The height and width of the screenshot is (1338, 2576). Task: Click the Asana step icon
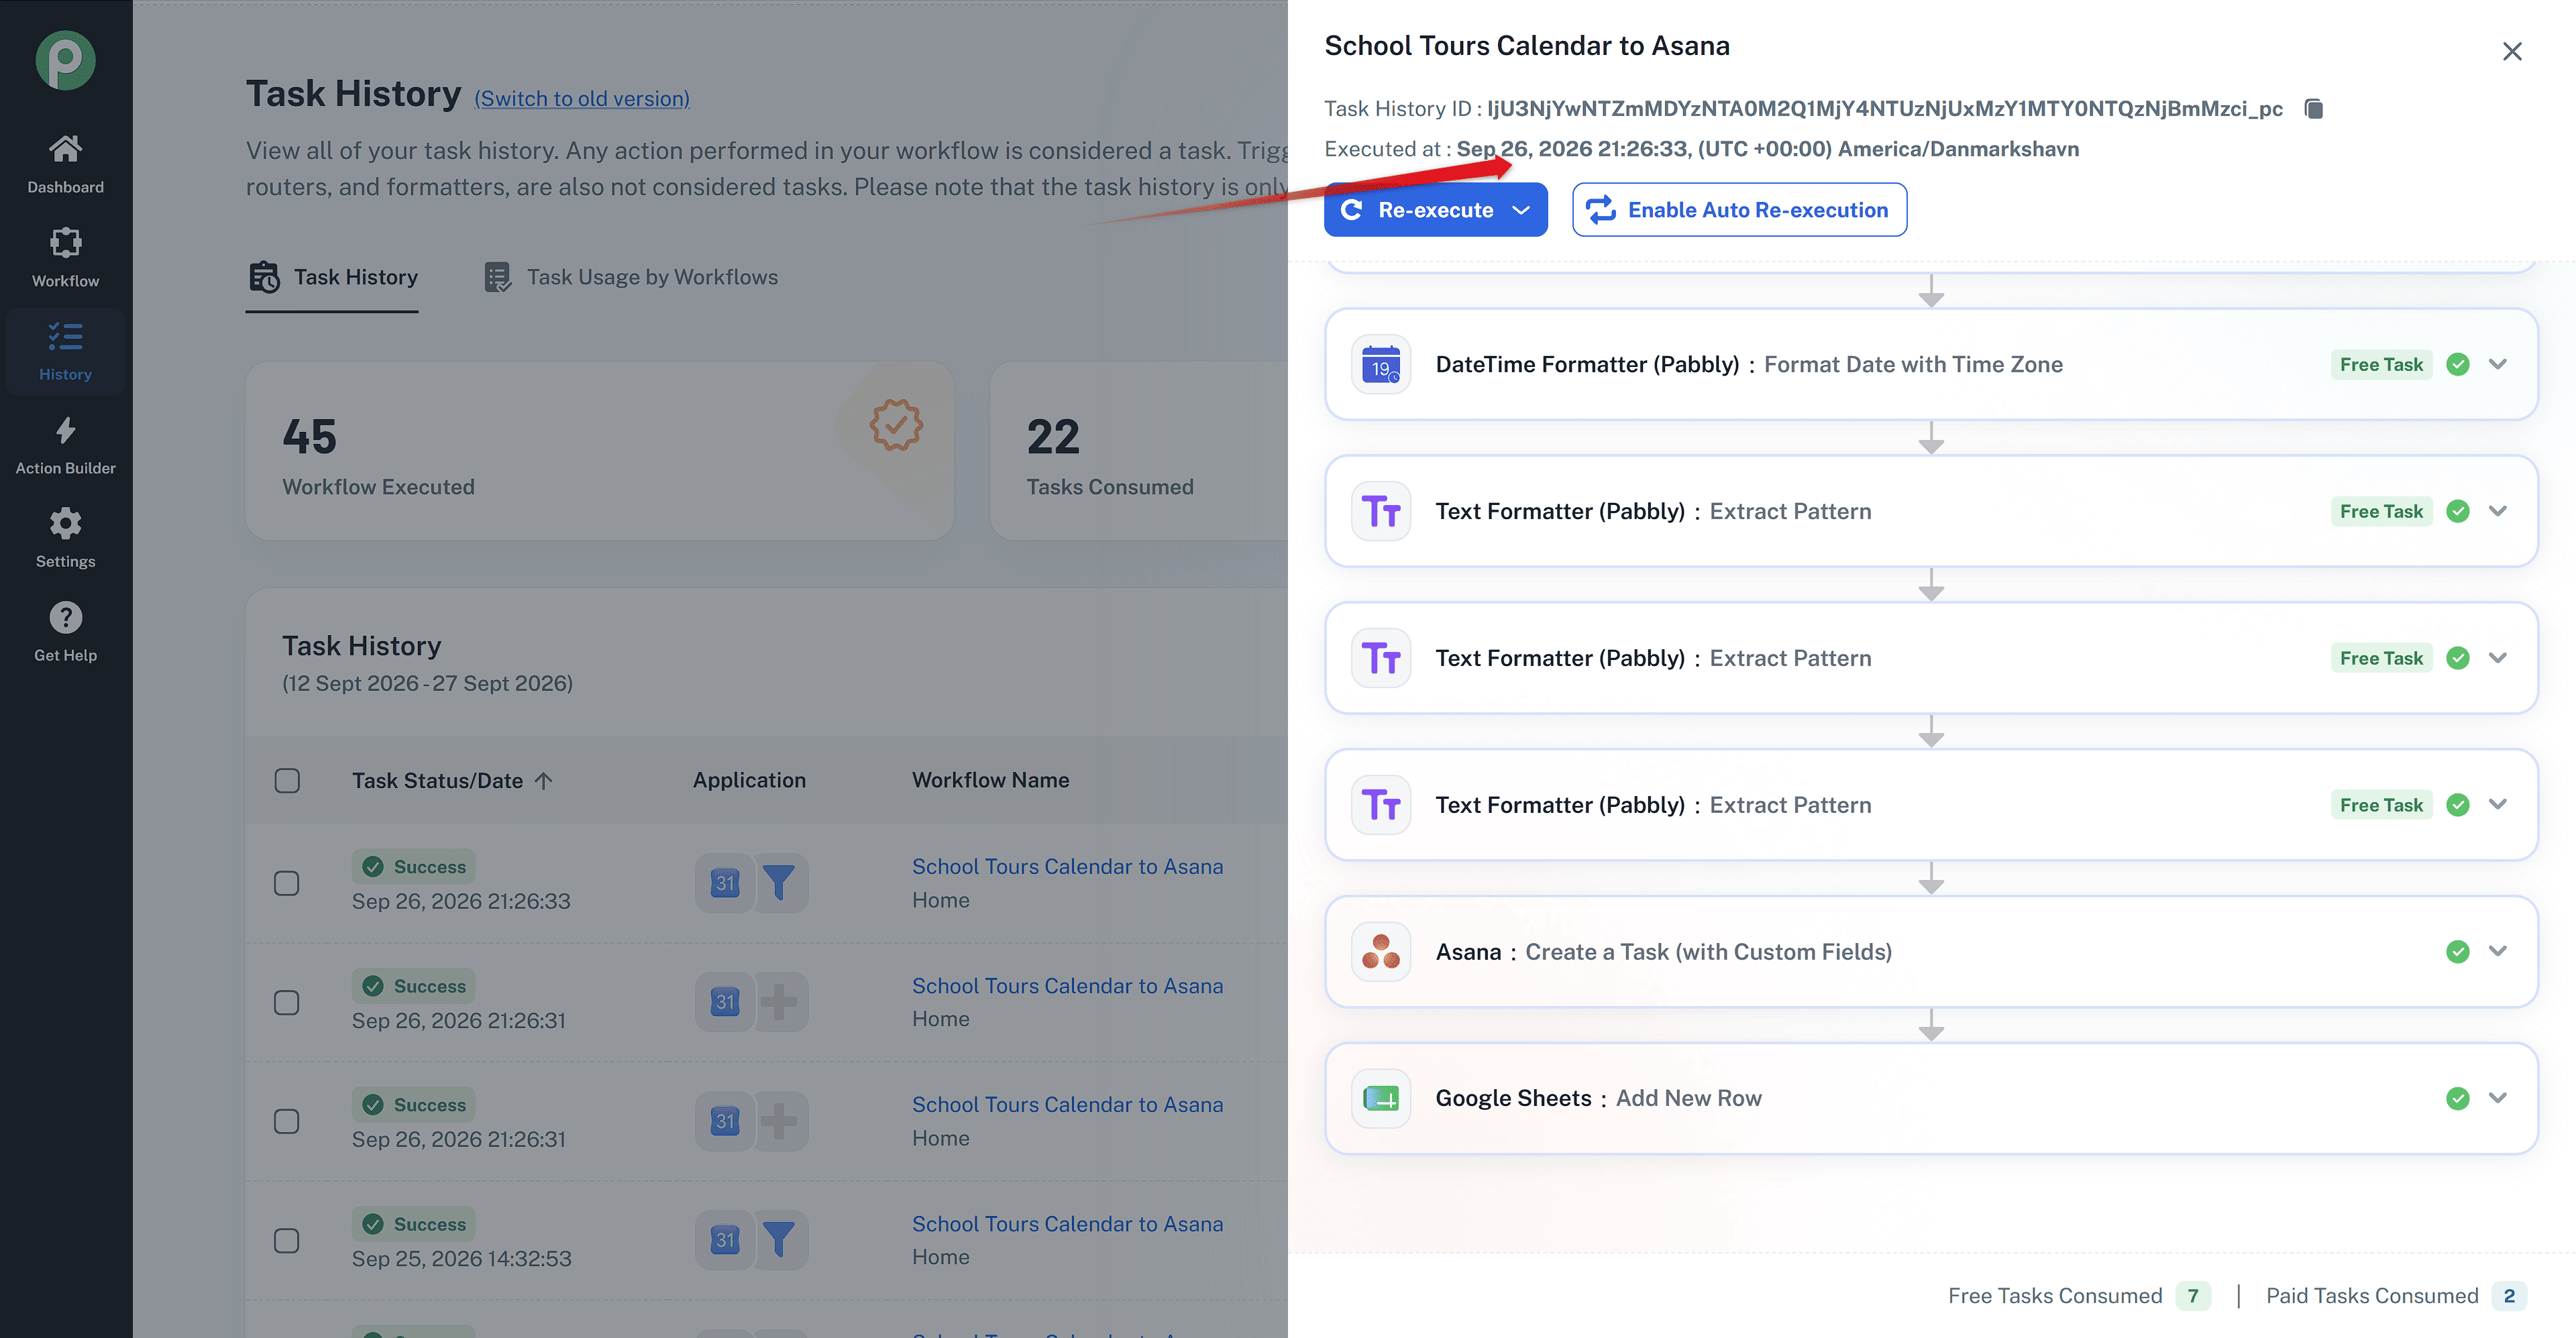[x=1381, y=951]
